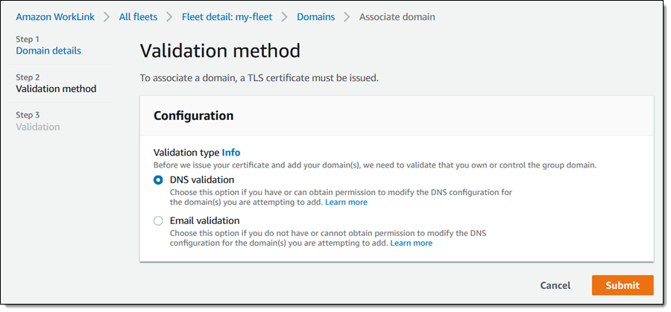This screenshot has width=671, height=312.
Task: Click the orange Submit button
Action: coord(622,285)
